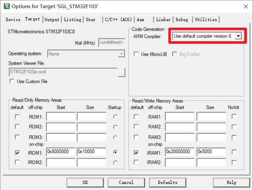Screen dimensions: 253x190
Task: Select the IROM1 Startup radio button
Action: (115, 152)
